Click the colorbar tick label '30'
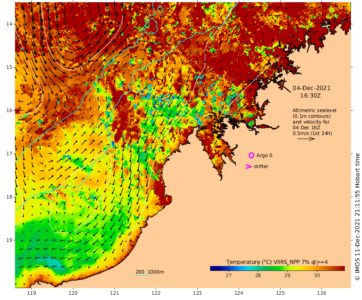 [x=317, y=275]
